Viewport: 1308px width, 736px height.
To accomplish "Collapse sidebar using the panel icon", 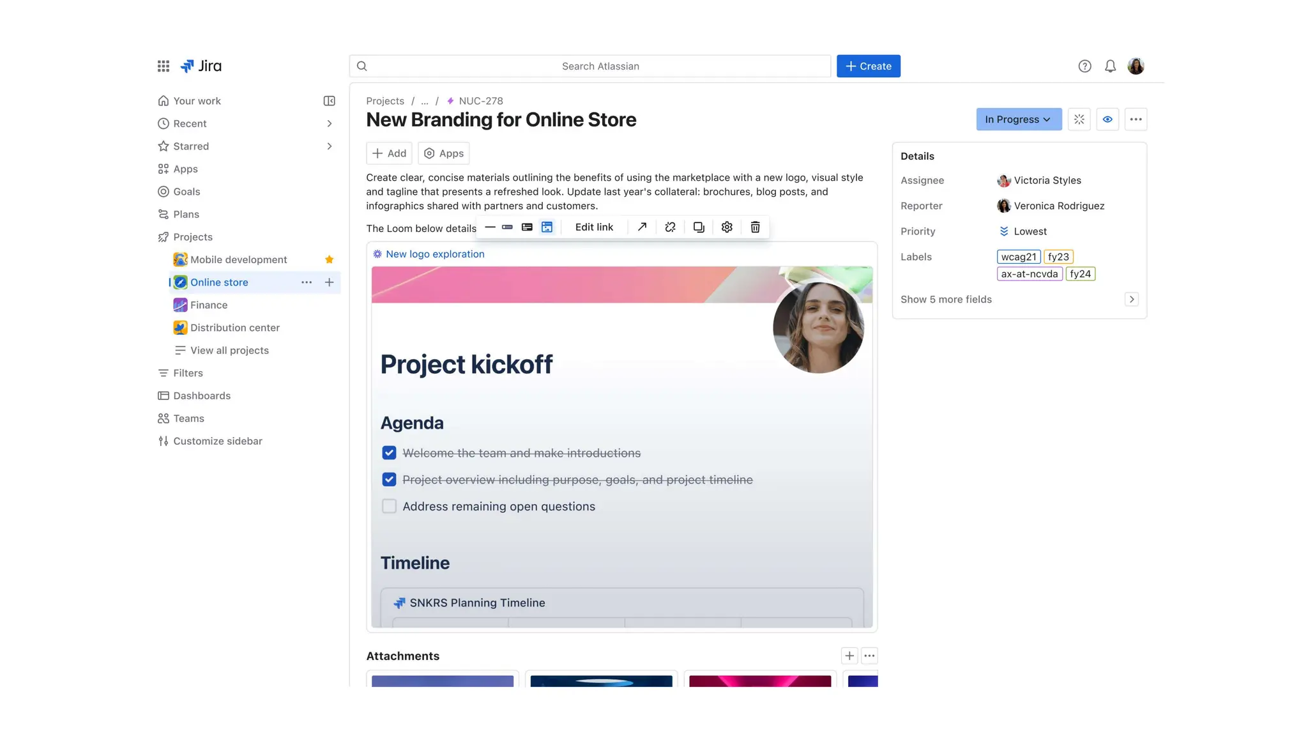I will point(329,101).
